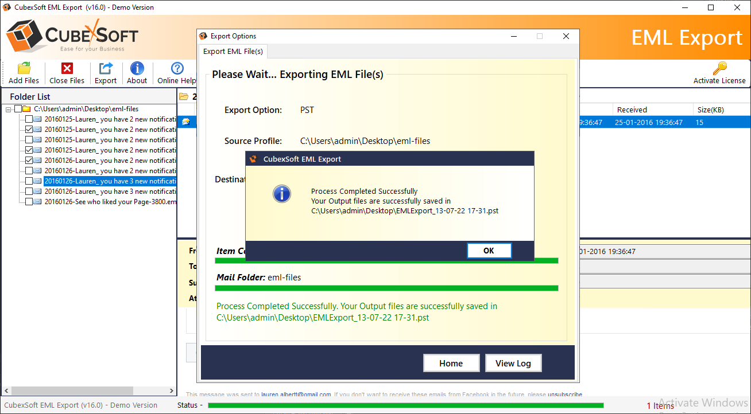751x414 pixels.
Task: Click OK in the Process Completed dialog
Action: [x=489, y=251]
